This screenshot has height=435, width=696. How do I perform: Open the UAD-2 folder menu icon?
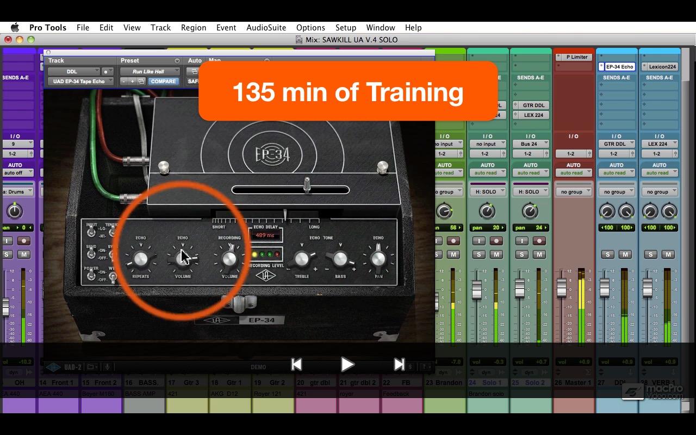pyautogui.click(x=91, y=367)
